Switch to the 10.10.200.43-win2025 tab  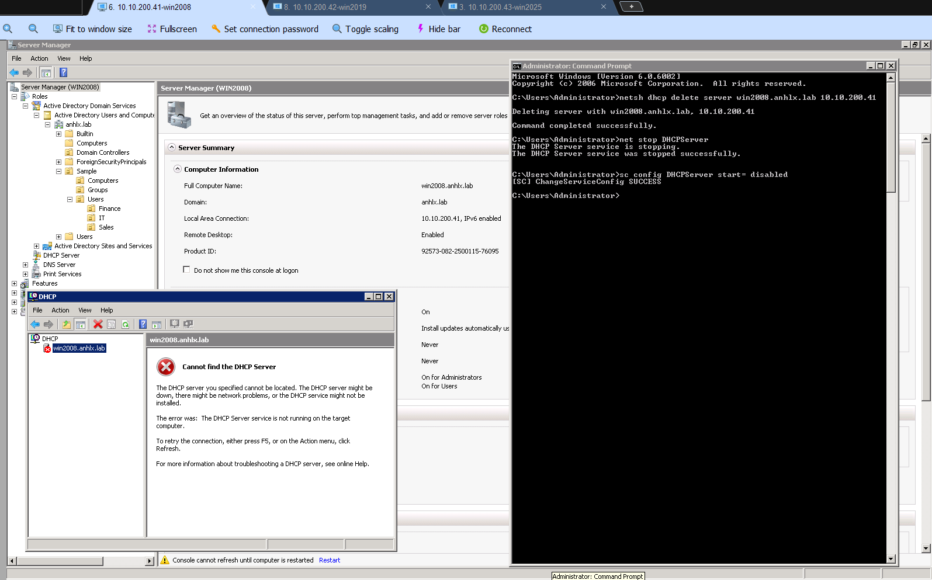[x=528, y=7]
